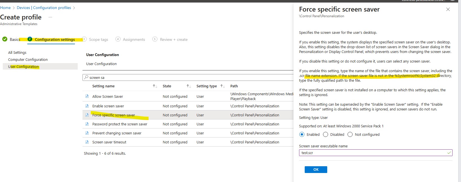Open Password protect the screen saver setting
Screen dimensions: 461x182
pyautogui.click(x=120, y=124)
